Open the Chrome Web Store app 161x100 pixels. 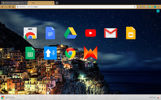click(x=30, y=33)
